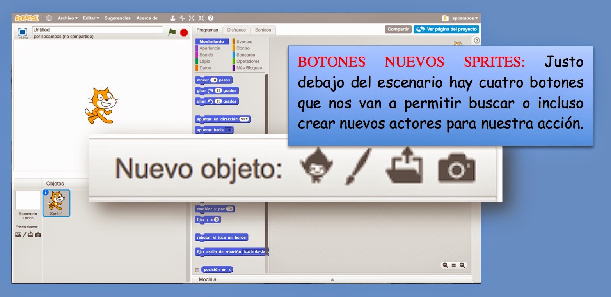611x297 pixels.
Task: Switch to the Disfraces tab
Action: [x=237, y=30]
